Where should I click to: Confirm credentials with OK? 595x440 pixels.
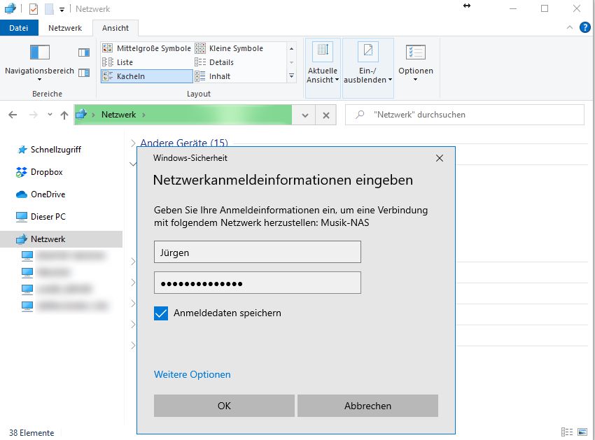pos(224,406)
